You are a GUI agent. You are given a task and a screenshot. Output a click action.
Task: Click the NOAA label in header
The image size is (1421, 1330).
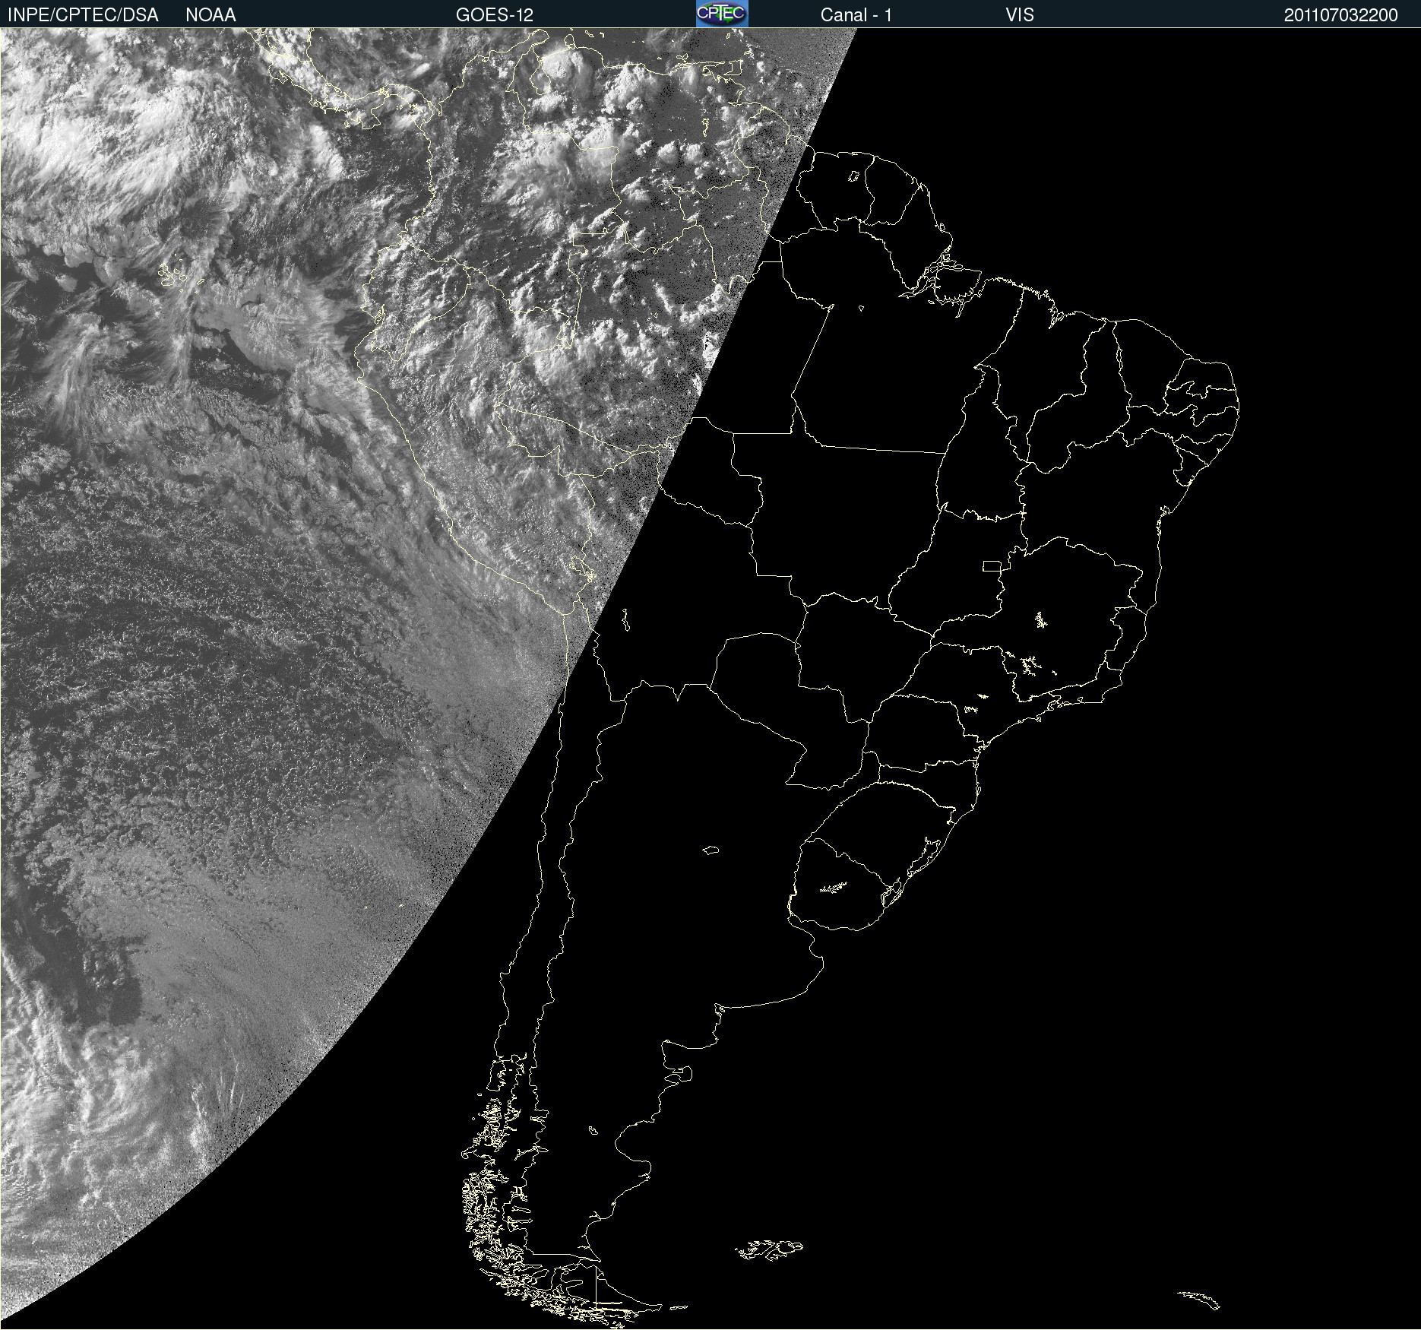[210, 15]
